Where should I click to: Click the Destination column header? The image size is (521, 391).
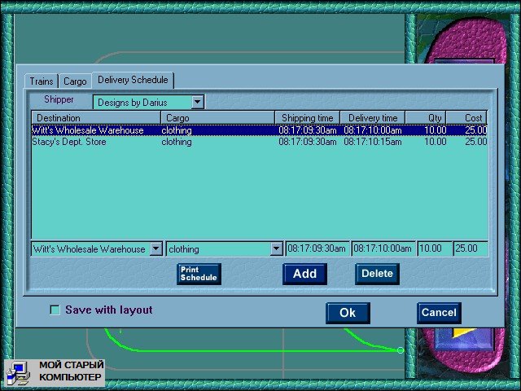pyautogui.click(x=96, y=118)
